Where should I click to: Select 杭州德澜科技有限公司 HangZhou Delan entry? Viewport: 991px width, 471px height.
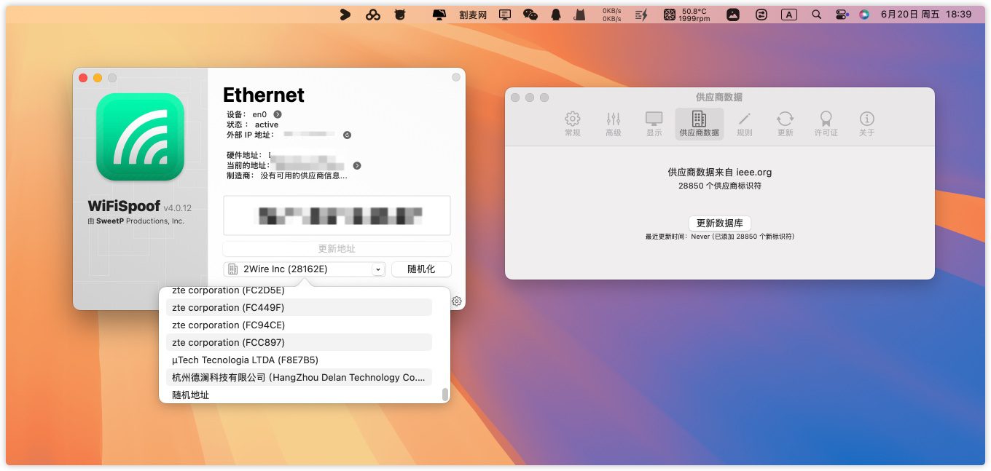(299, 378)
